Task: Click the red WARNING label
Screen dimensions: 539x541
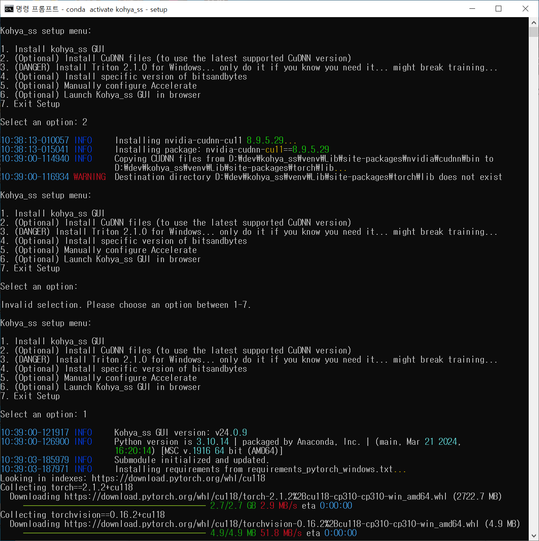Action: tap(90, 177)
